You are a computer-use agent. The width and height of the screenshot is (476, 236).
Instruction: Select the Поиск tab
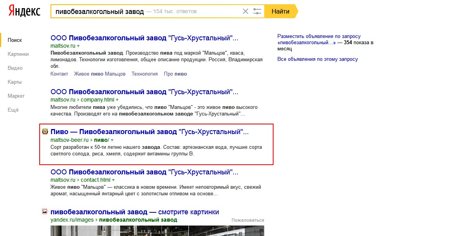click(15, 40)
